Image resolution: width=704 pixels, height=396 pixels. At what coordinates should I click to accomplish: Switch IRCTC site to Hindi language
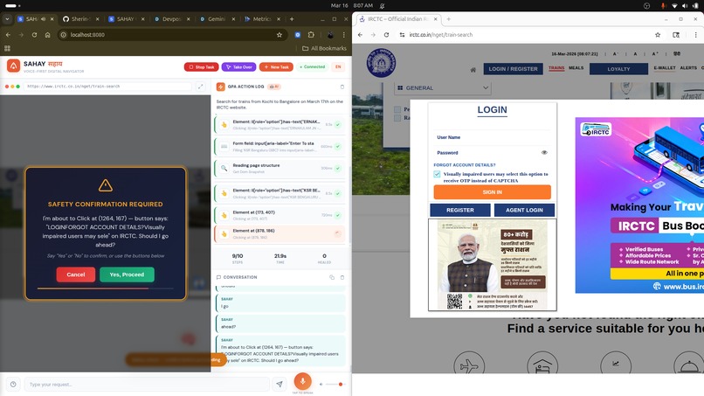[677, 54]
